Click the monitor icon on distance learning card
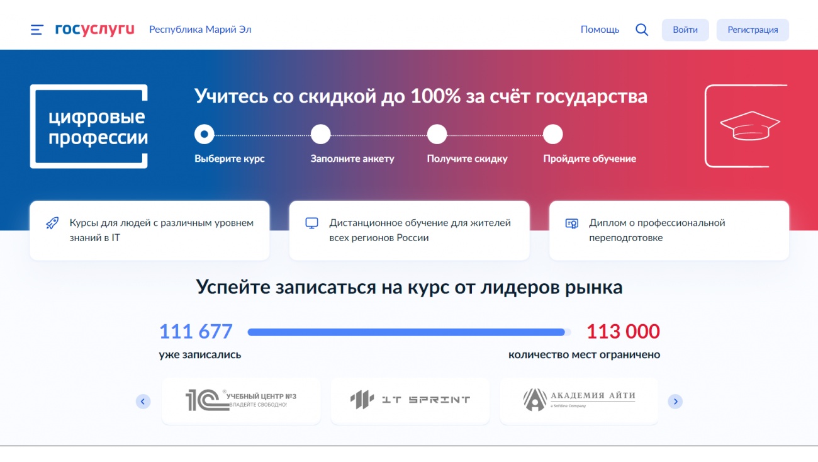Viewport: 818px width, 462px height. tap(311, 223)
